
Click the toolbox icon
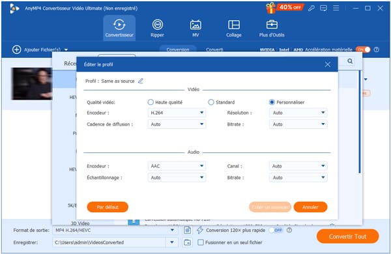[272, 25]
